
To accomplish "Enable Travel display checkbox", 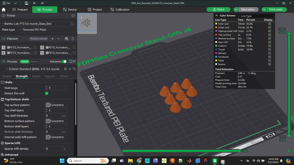I will [269, 49].
